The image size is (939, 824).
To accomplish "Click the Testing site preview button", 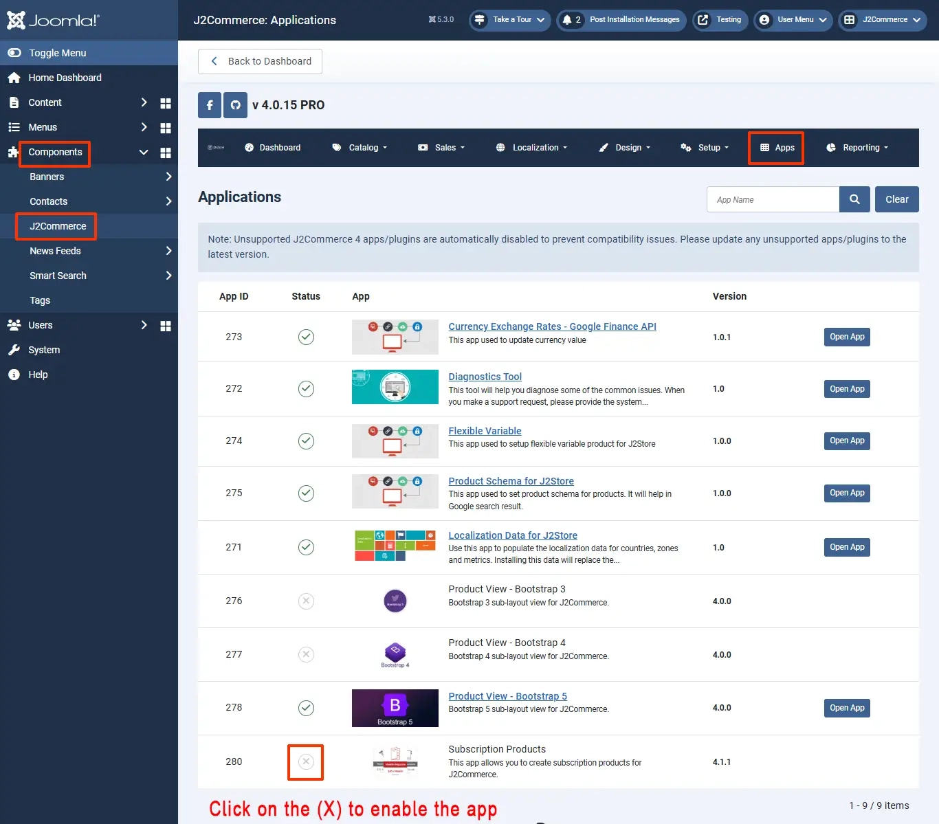I will click(x=720, y=20).
